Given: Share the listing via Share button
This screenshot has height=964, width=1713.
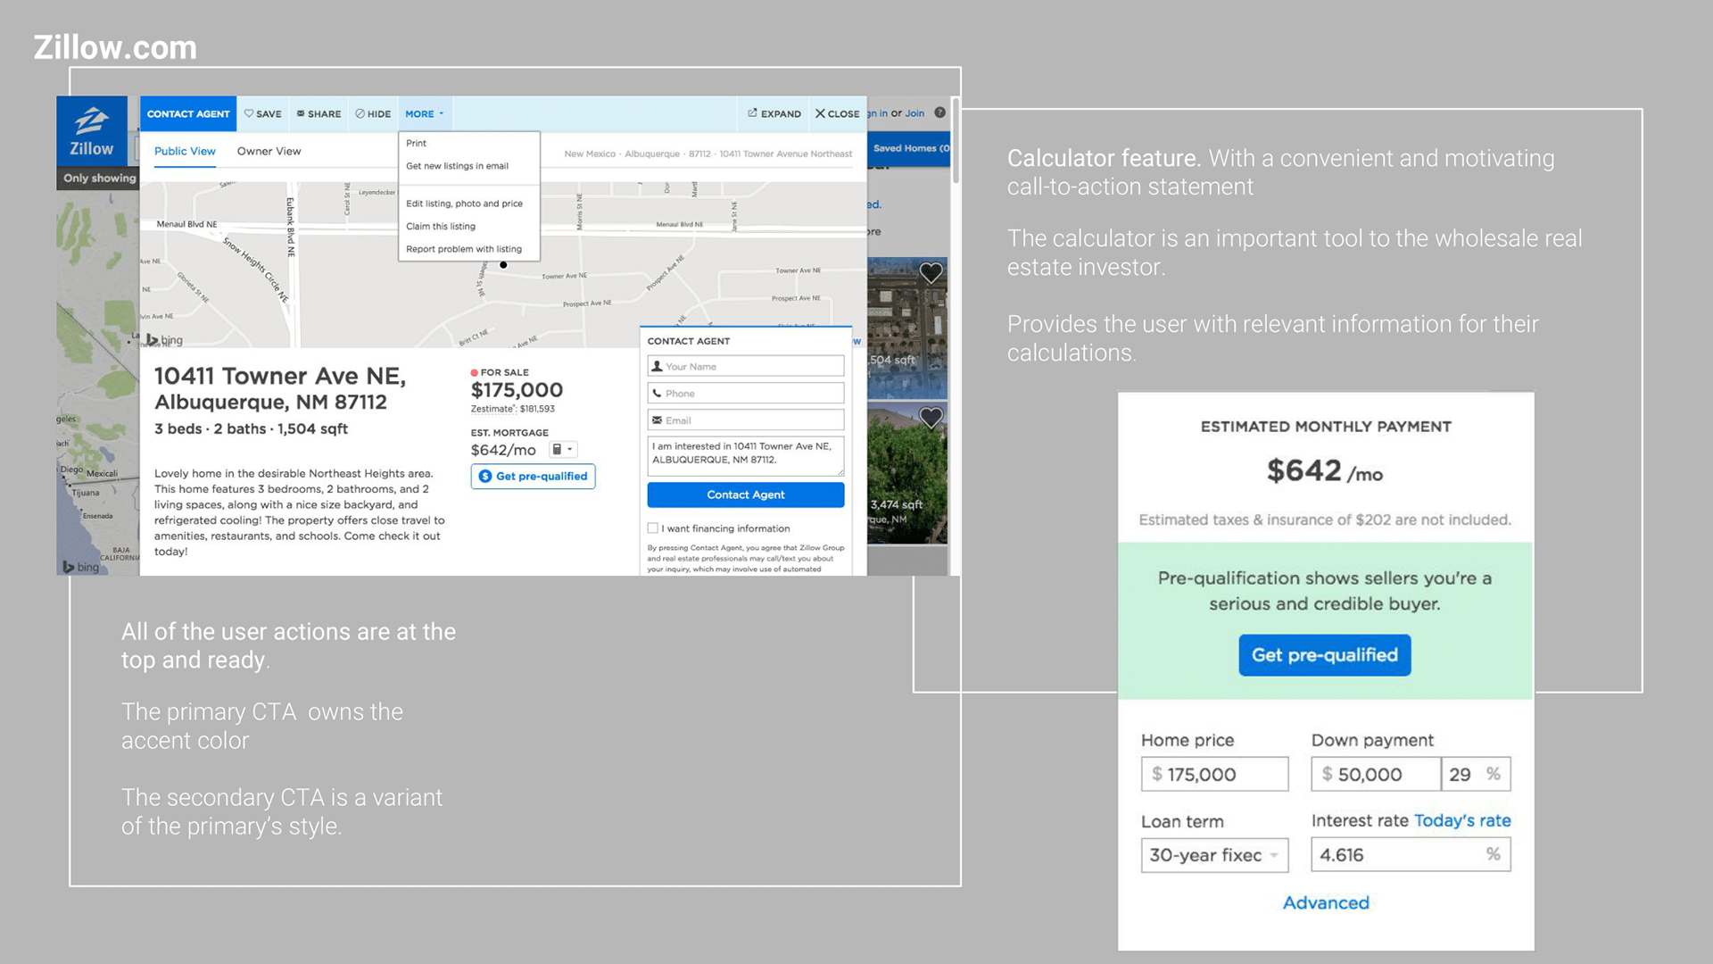Looking at the screenshot, I should coord(319,114).
